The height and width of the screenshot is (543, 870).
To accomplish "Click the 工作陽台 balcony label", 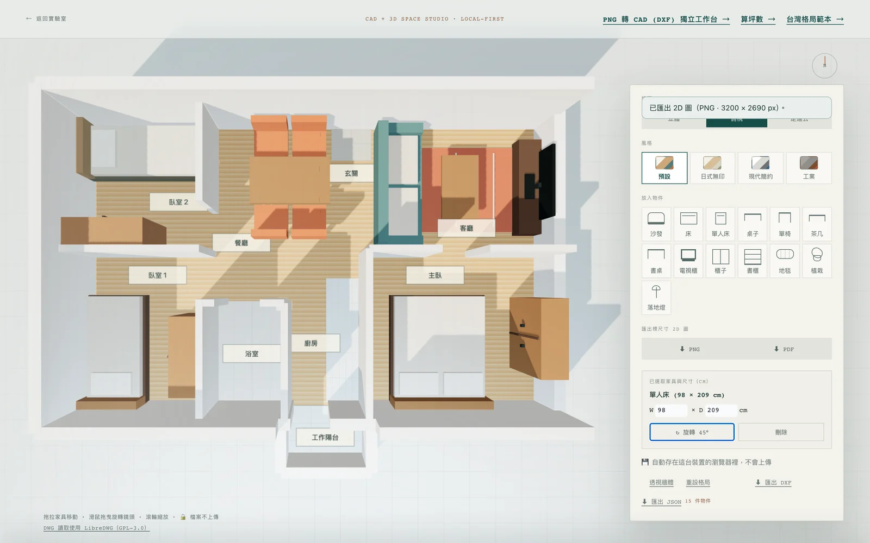I will (x=325, y=437).
